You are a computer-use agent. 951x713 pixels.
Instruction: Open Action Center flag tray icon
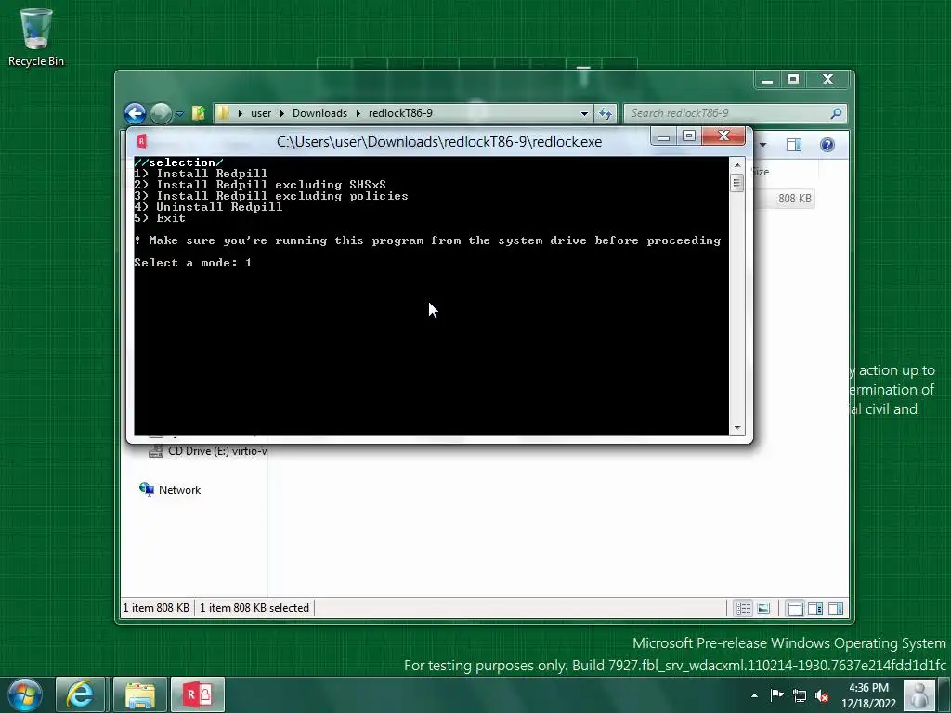pos(777,695)
